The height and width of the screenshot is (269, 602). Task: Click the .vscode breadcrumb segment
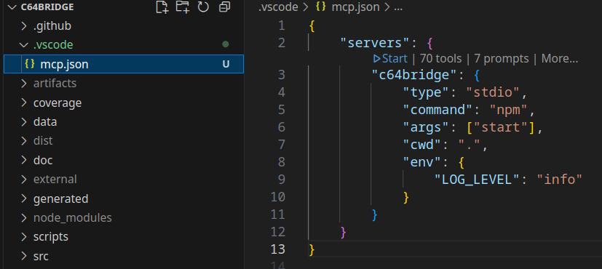[x=278, y=7]
